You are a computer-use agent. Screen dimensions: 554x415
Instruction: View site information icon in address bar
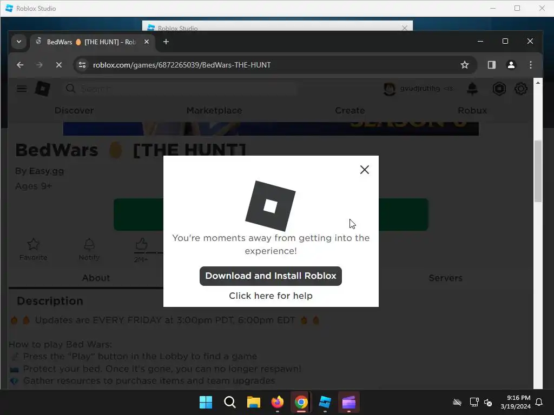click(82, 65)
